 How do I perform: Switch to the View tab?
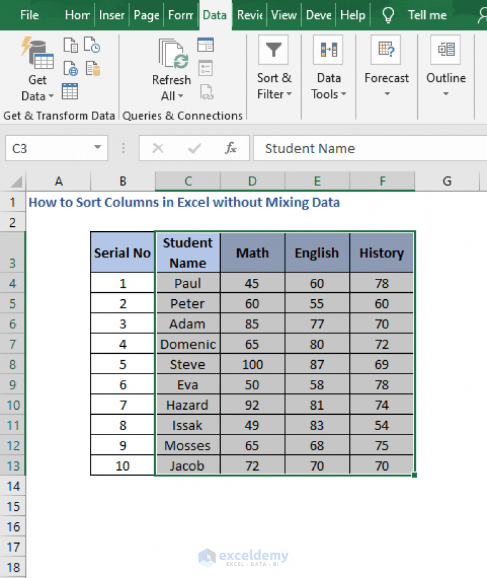tap(284, 15)
